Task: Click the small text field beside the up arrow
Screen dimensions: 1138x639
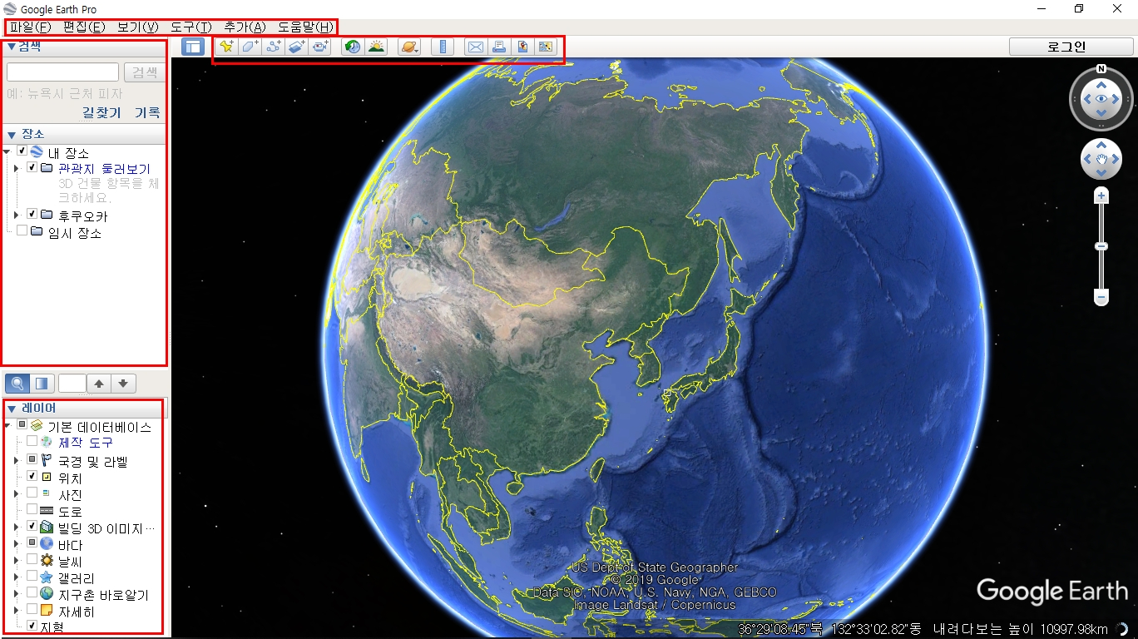Action: click(72, 384)
